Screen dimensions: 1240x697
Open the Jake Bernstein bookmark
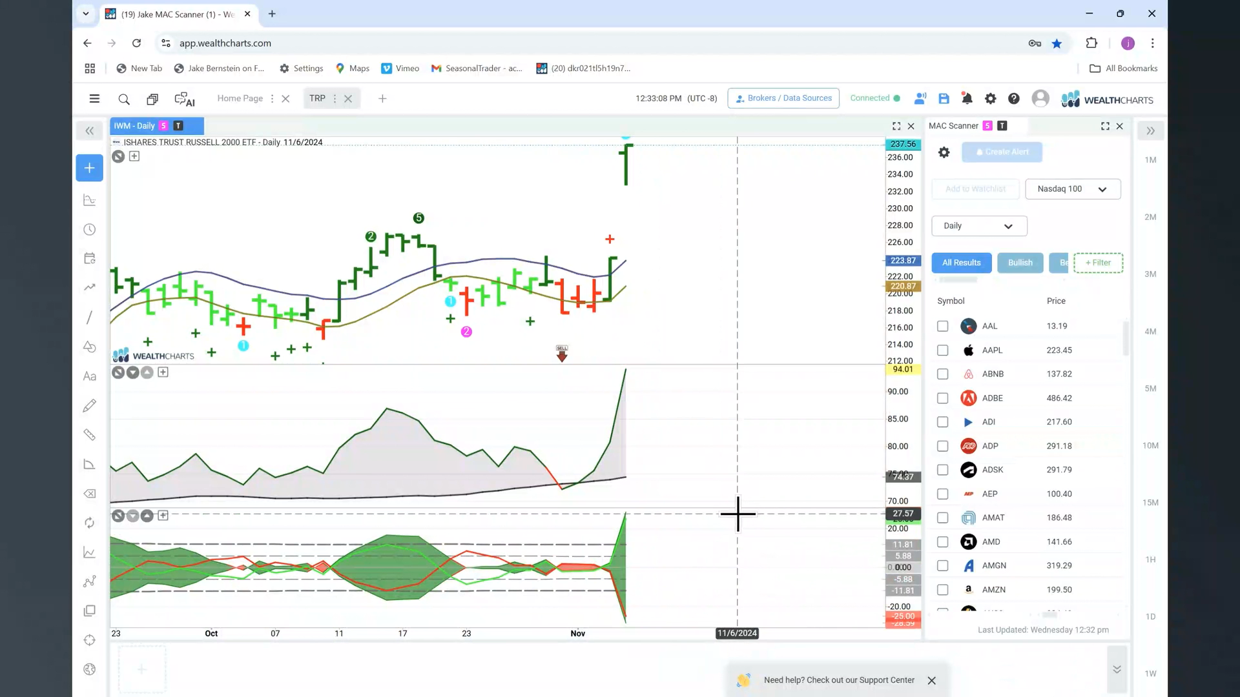click(220, 68)
